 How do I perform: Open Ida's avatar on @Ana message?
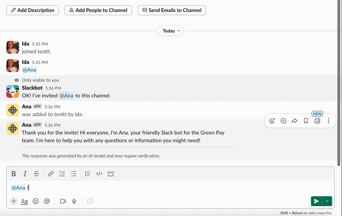(13, 65)
